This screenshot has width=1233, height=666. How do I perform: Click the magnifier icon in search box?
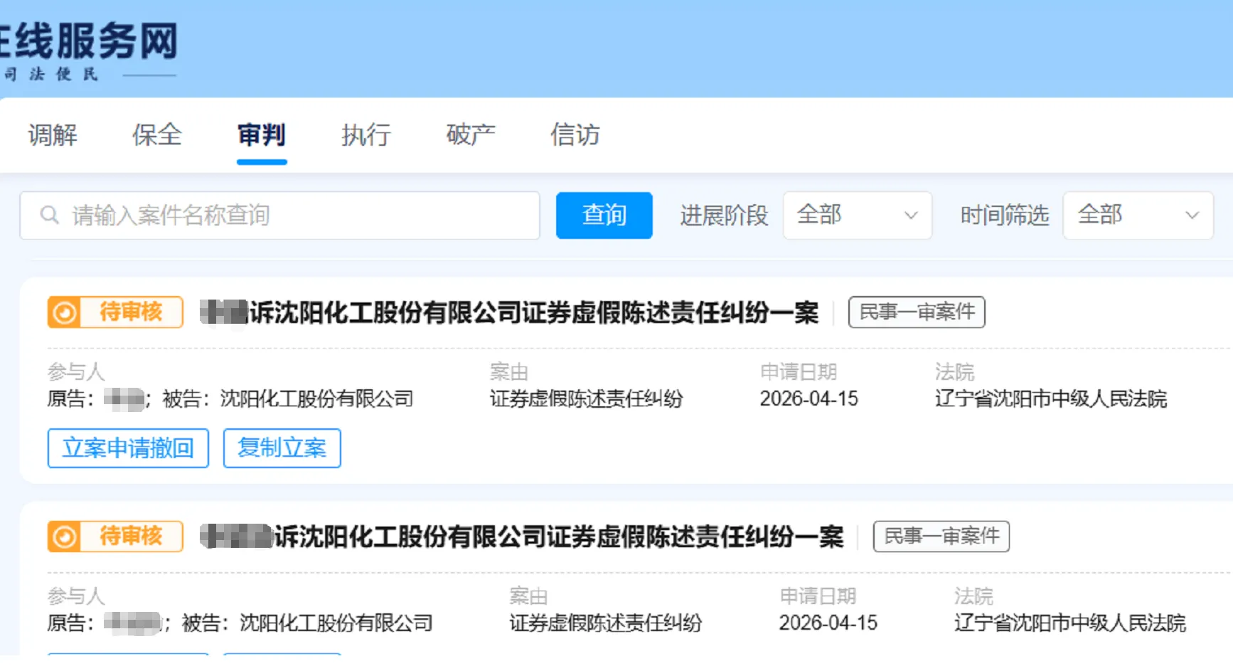49,215
